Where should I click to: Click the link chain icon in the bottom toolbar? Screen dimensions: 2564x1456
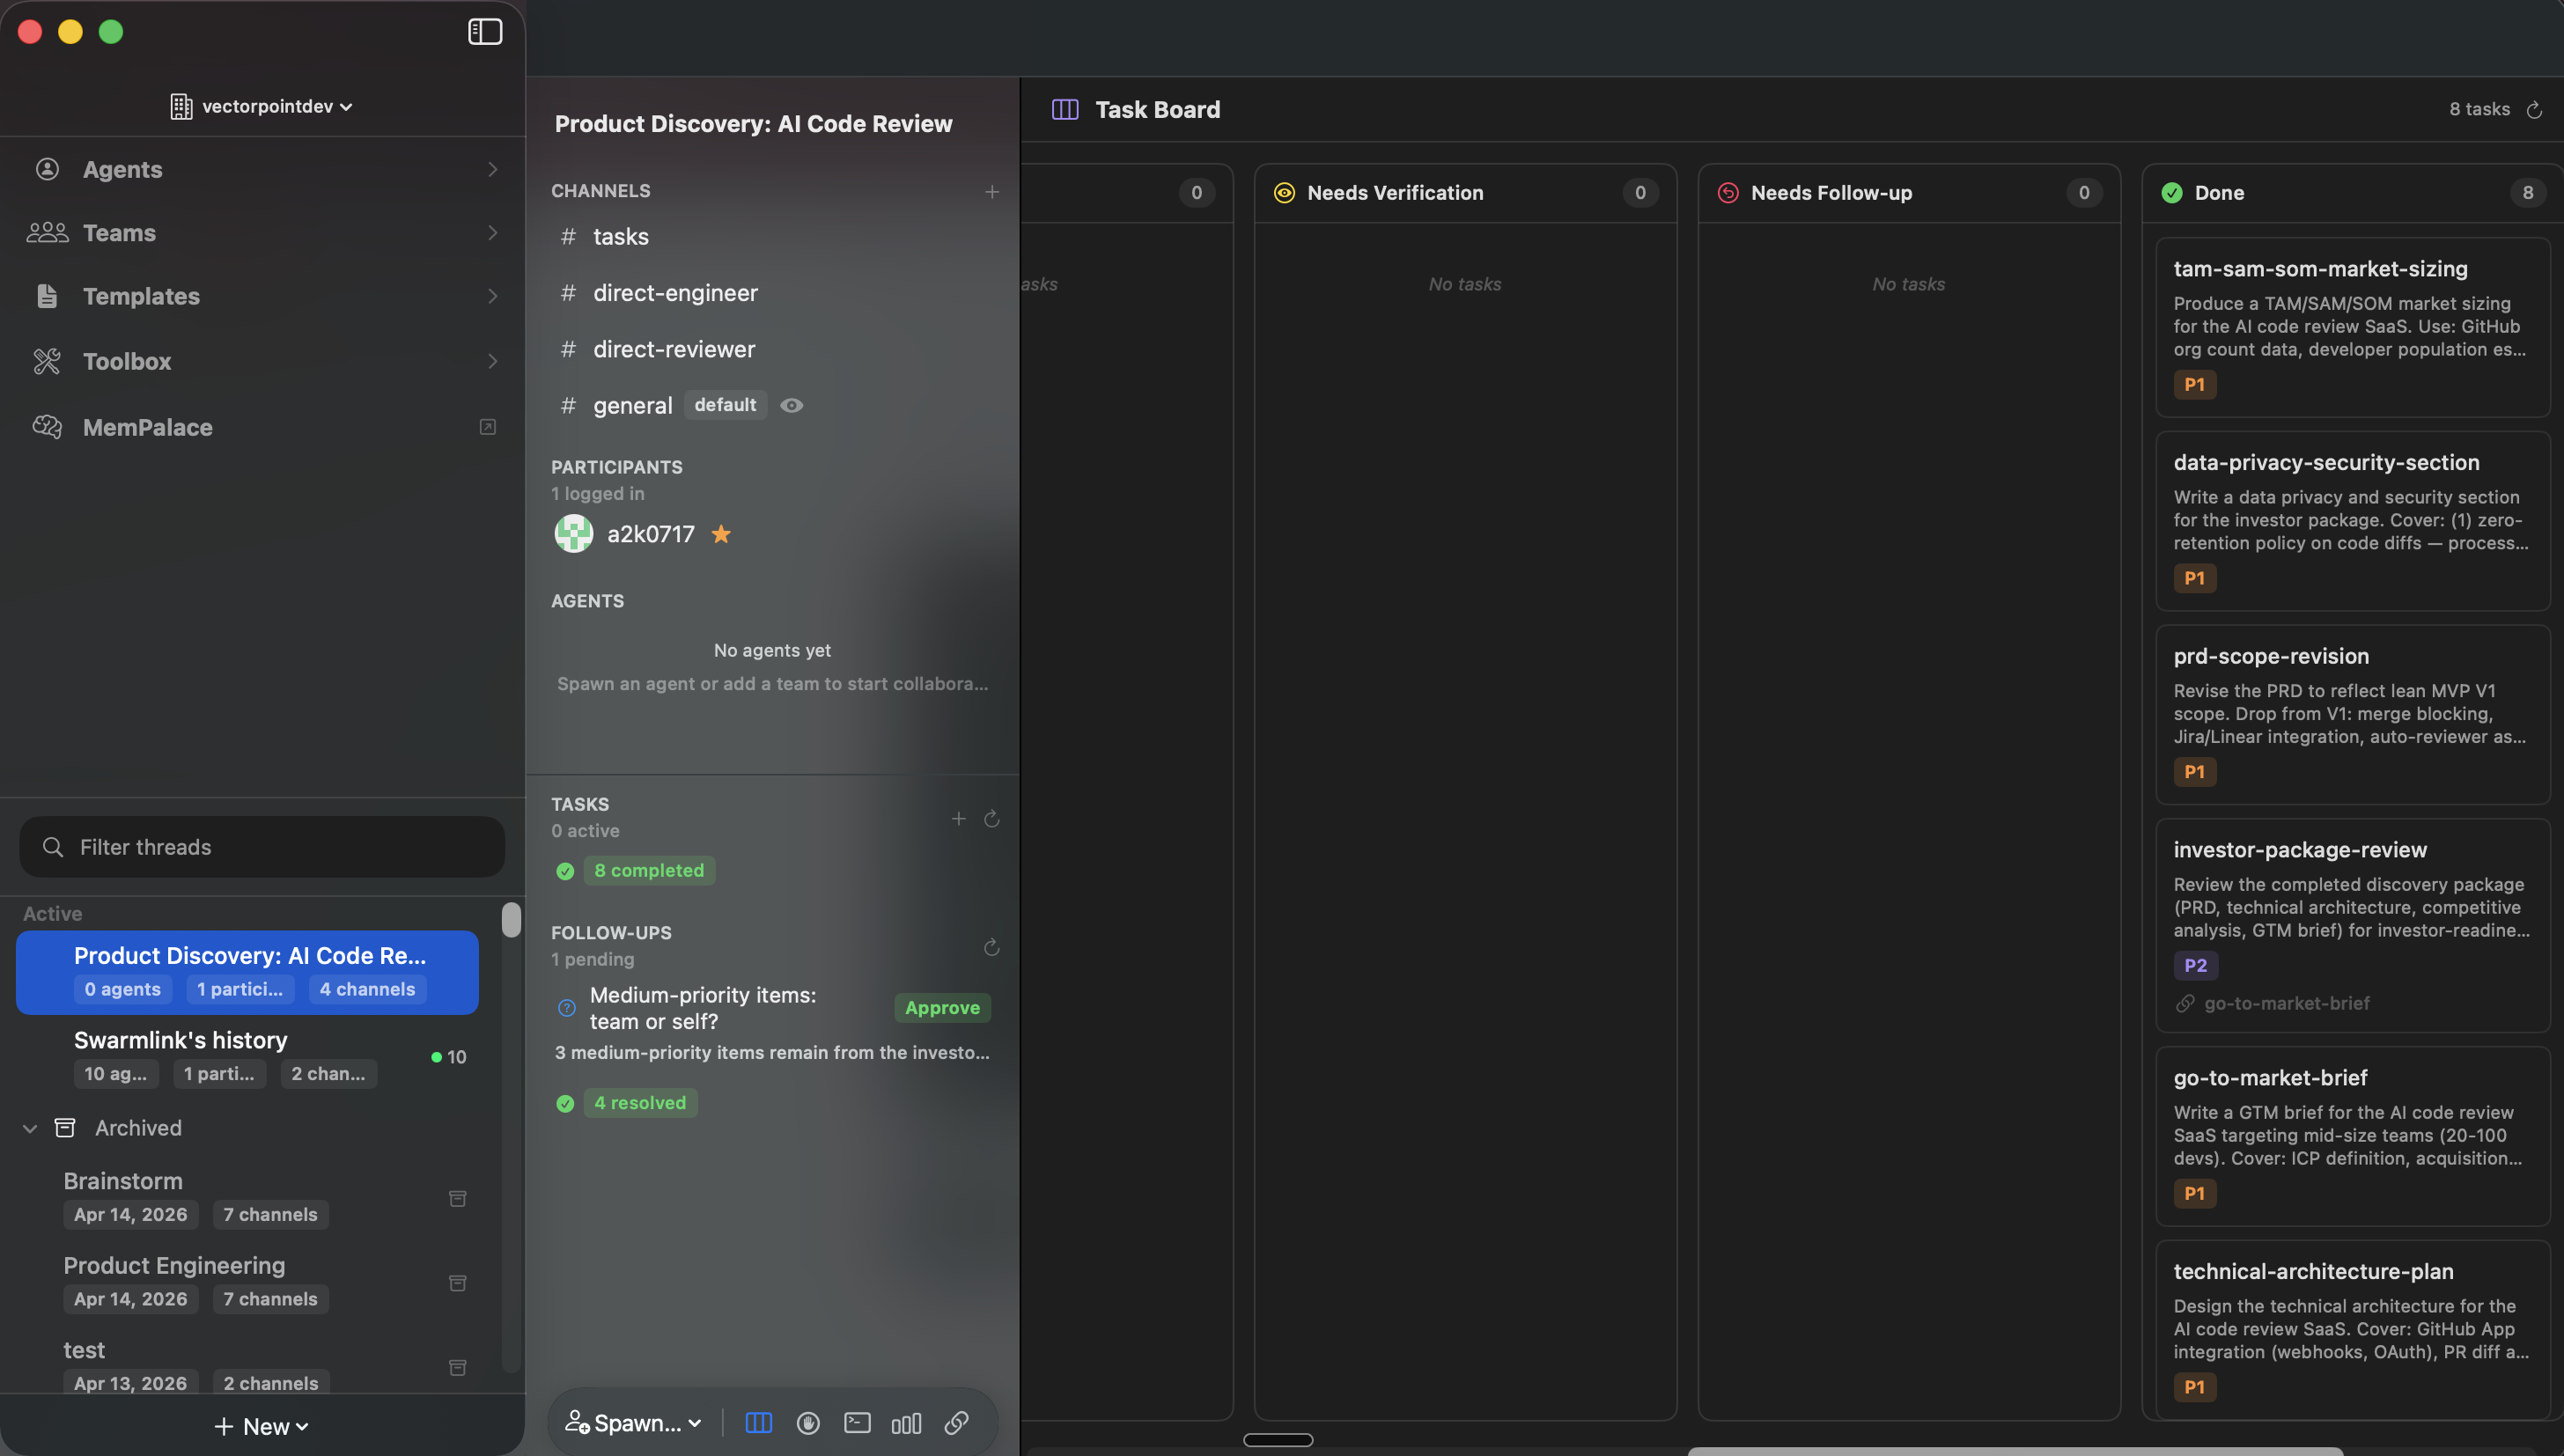956,1423
